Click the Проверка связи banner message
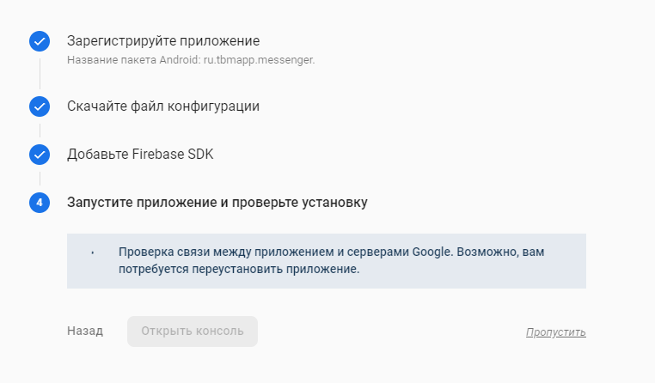 point(331,260)
